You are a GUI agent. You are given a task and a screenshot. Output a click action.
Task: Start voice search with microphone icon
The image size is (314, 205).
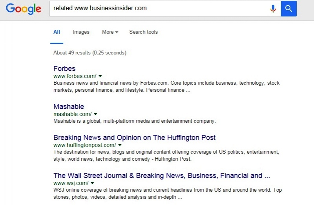(273, 9)
